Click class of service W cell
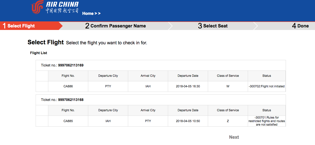315x145 pixels. (x=228, y=86)
